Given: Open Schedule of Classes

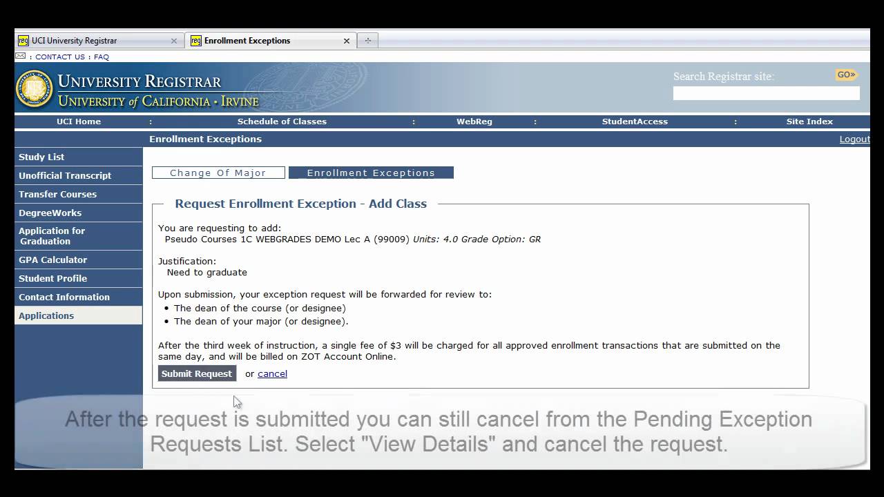Looking at the screenshot, I should pos(282,121).
